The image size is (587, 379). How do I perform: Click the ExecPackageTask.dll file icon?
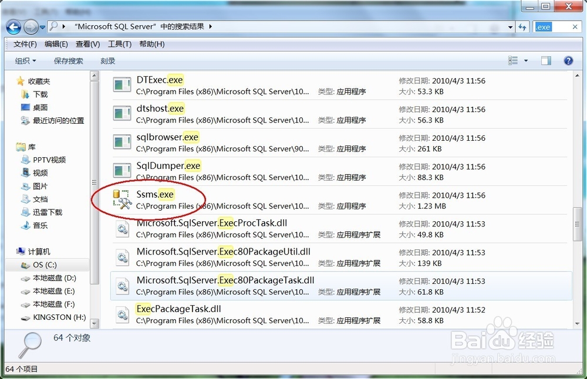click(122, 314)
